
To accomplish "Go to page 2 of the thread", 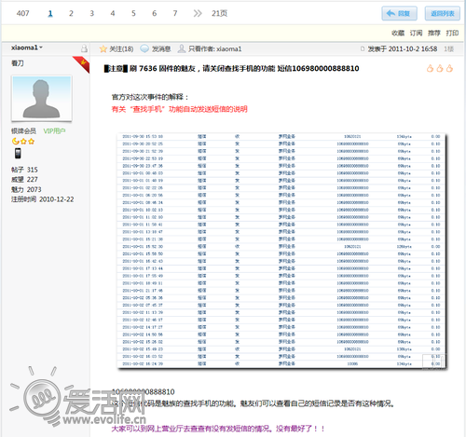I will click(71, 13).
